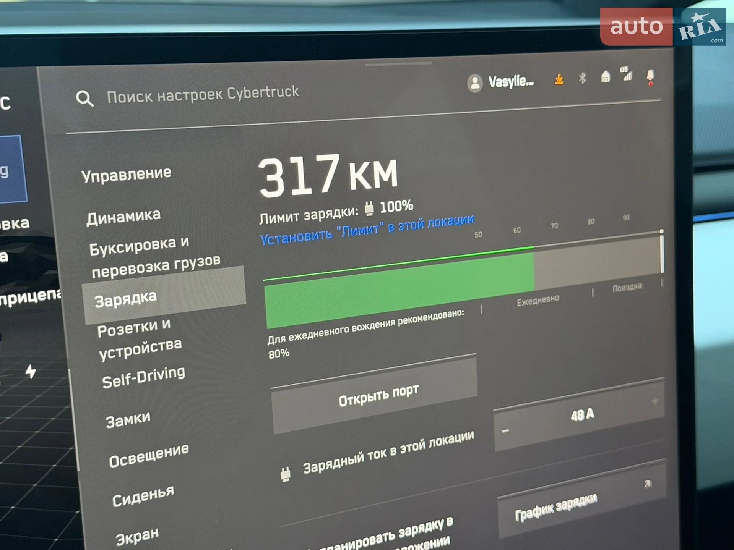Open the Self-Driving settings
734x550 pixels.
(x=144, y=377)
